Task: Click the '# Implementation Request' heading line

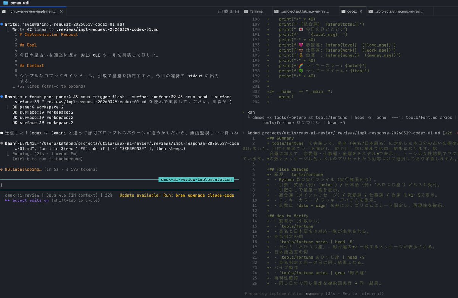Action: tap(48, 35)
